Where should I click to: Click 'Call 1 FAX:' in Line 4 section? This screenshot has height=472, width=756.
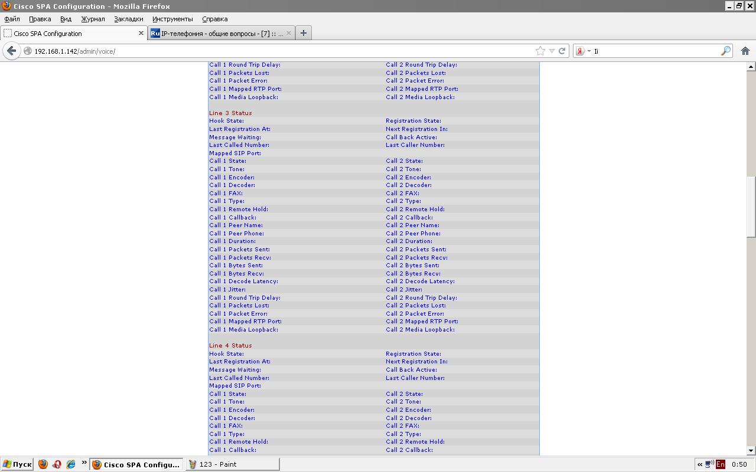[226, 426]
